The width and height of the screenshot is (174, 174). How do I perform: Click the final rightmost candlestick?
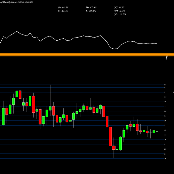click(157, 132)
